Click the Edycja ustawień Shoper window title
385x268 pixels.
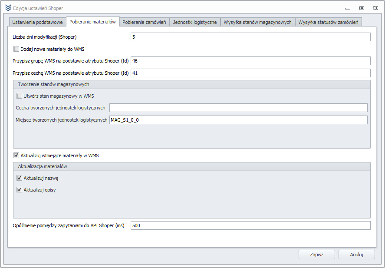click(38, 8)
